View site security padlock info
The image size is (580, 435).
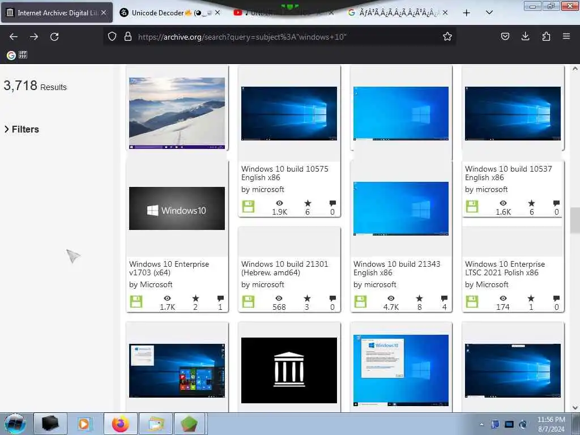[x=128, y=37]
